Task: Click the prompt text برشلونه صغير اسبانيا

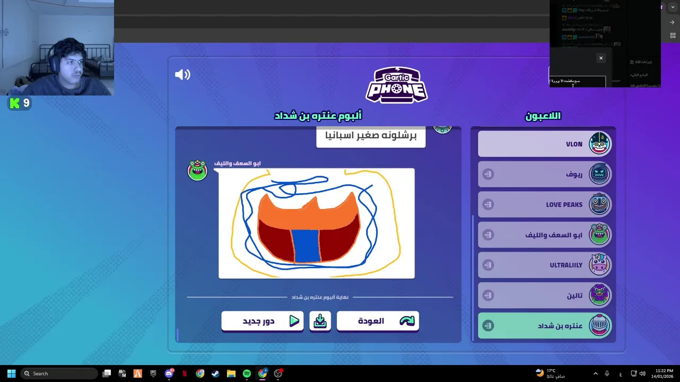Action: [x=371, y=135]
